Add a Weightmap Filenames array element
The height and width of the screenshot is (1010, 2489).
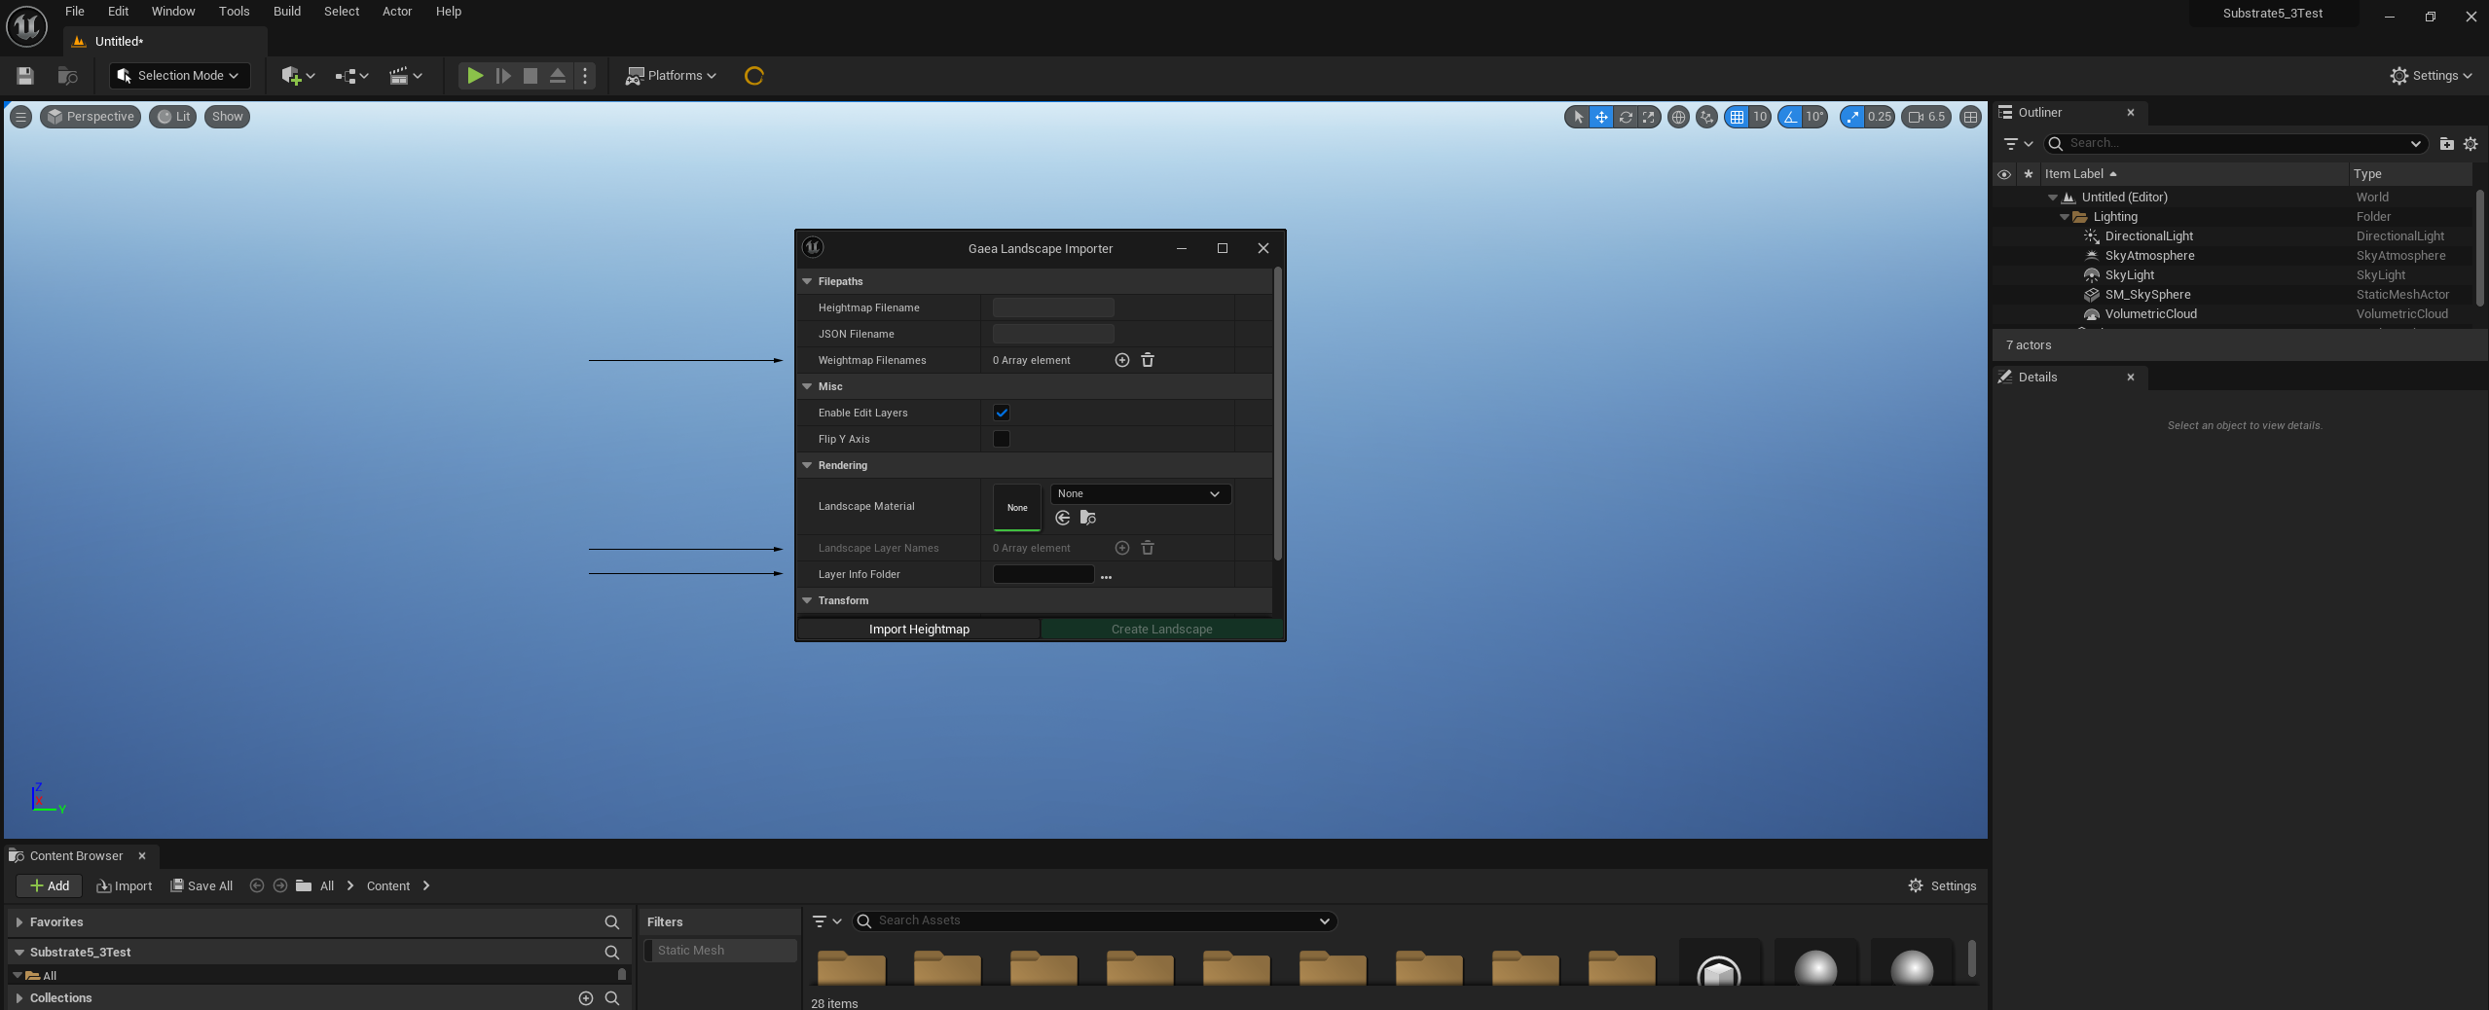pos(1121,360)
